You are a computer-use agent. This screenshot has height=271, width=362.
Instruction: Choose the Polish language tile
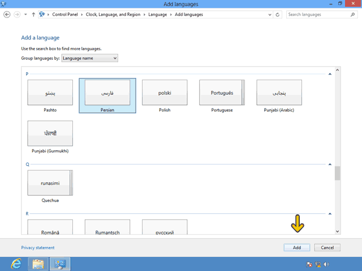pos(165,96)
